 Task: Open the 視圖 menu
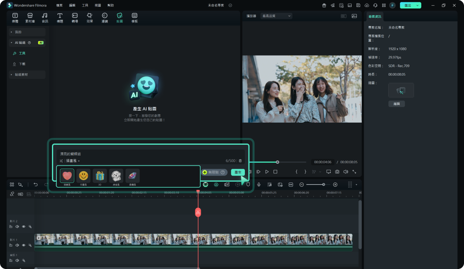point(97,5)
